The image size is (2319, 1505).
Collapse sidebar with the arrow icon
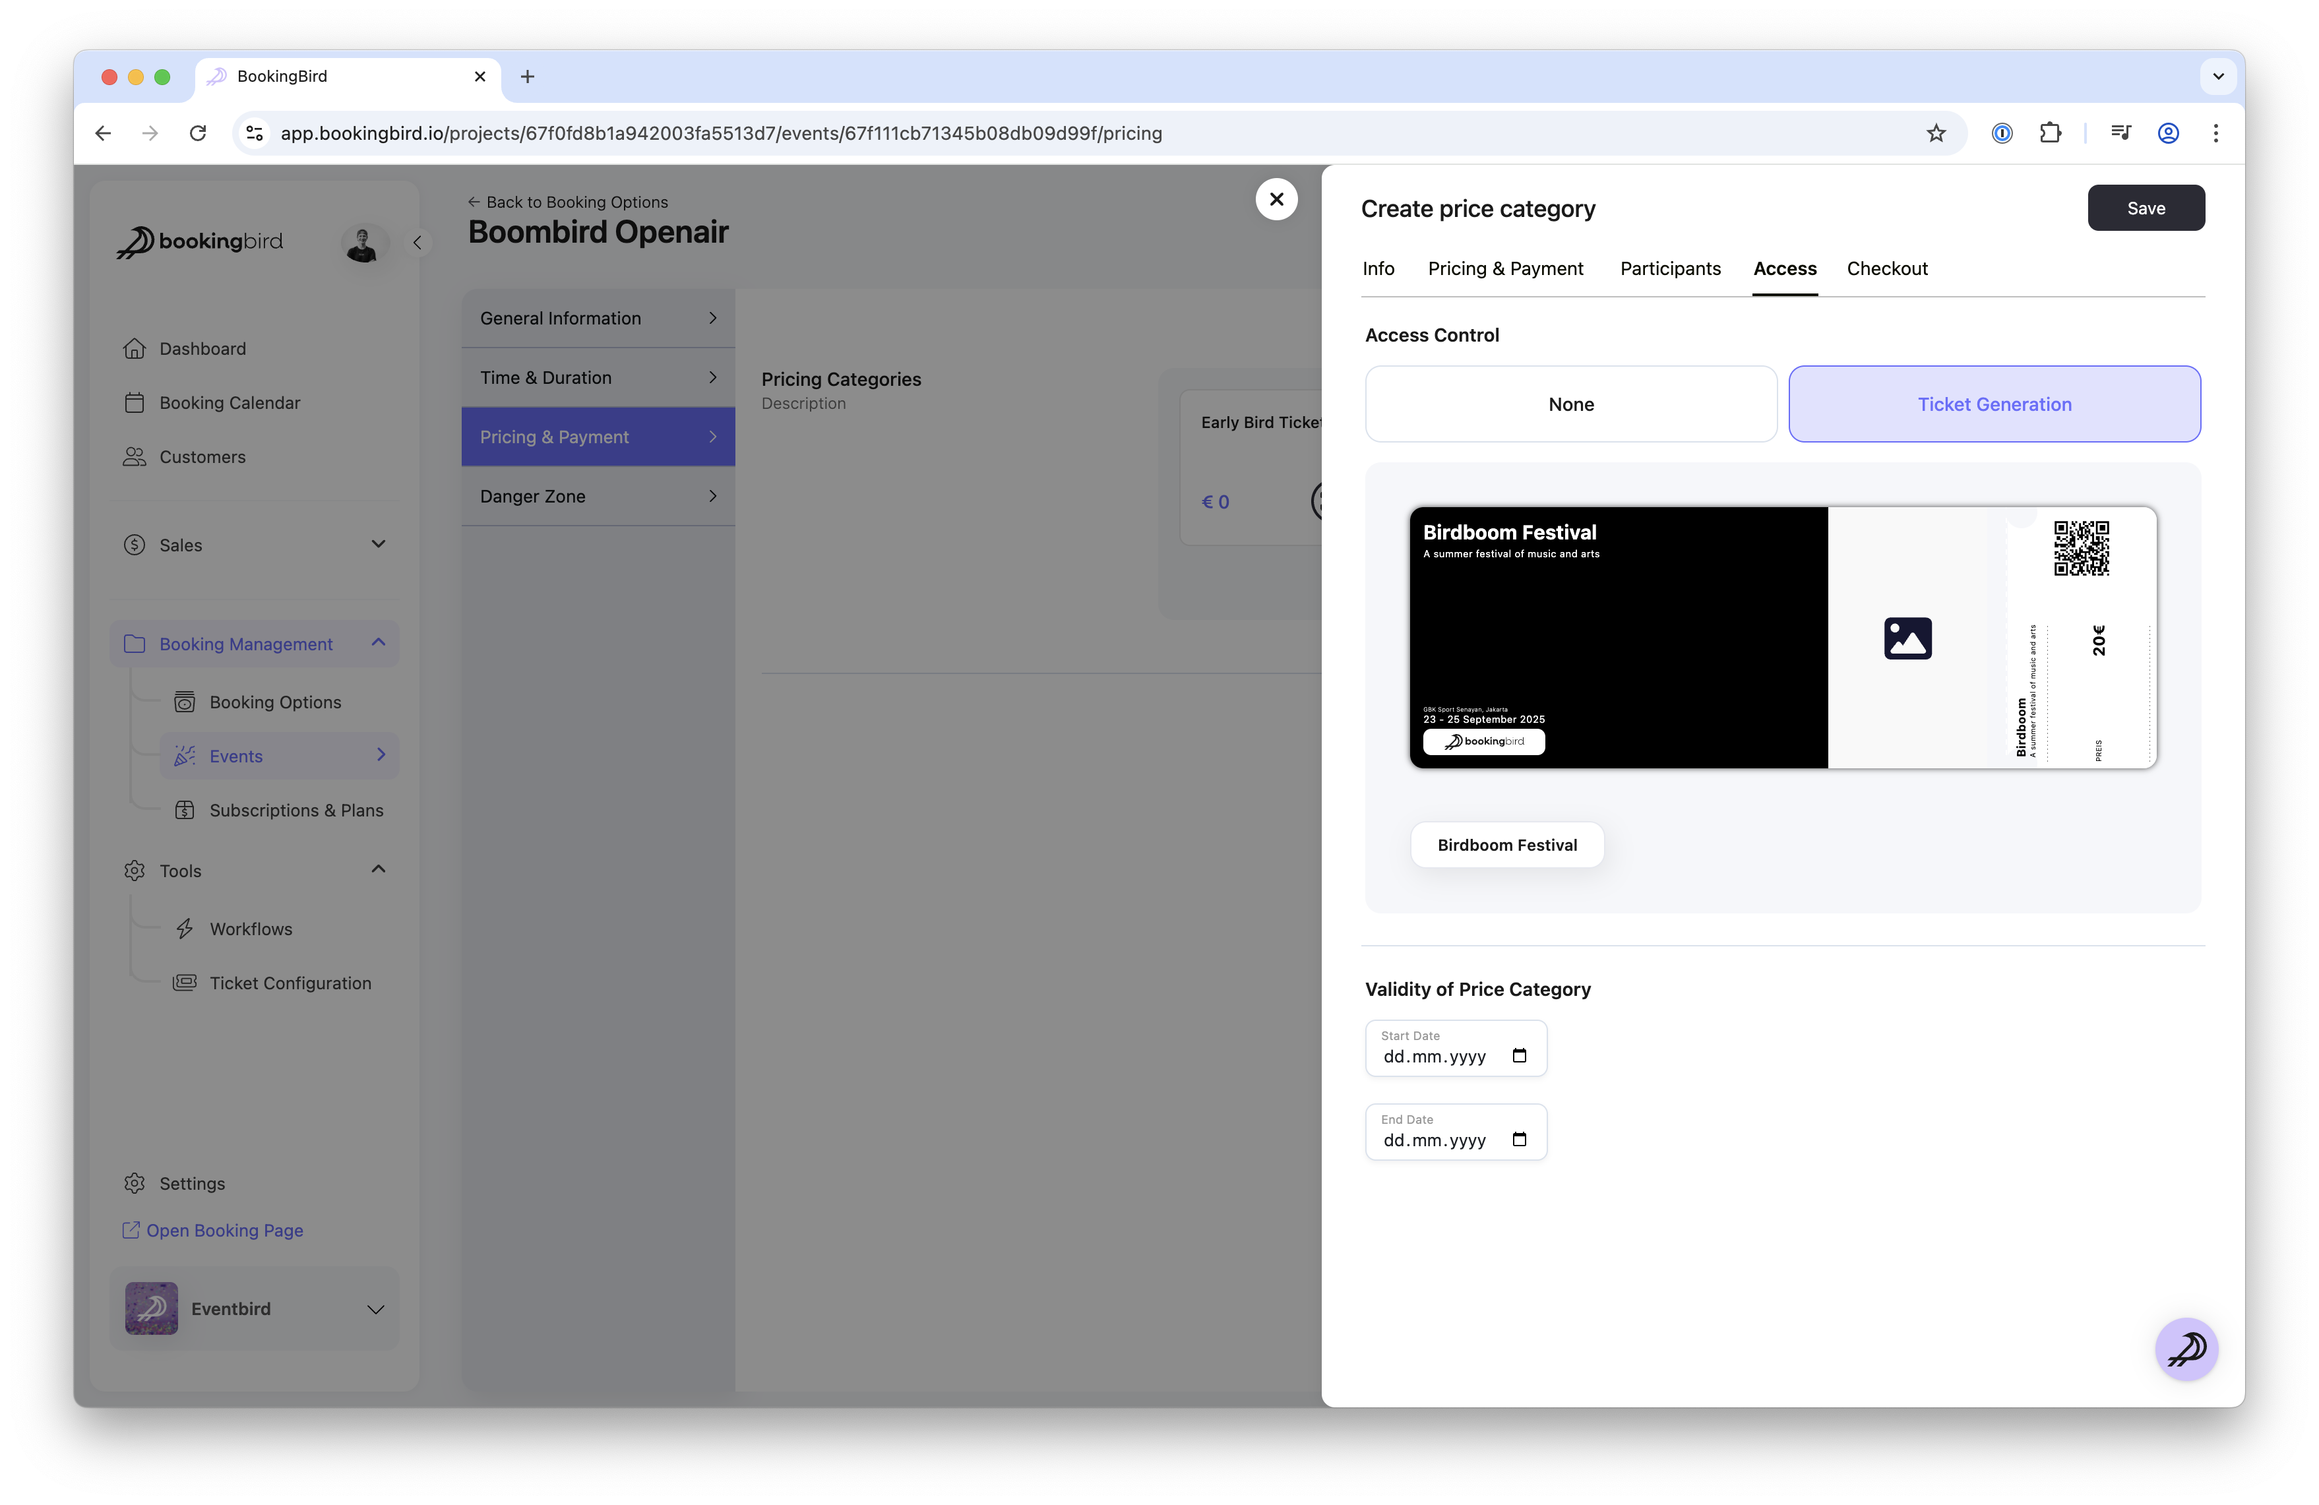pyautogui.click(x=417, y=243)
